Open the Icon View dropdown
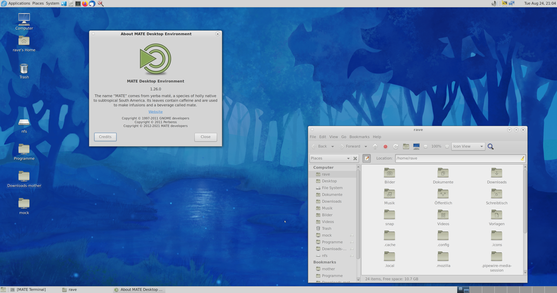This screenshot has height=293, width=557. click(468, 147)
